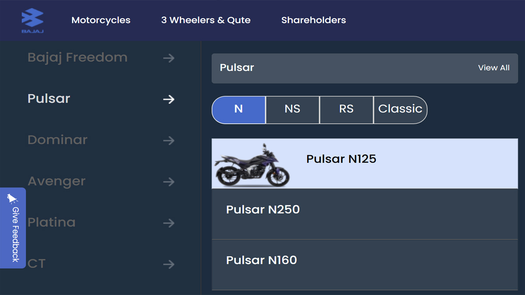Click the bell icon on feedback tab
The image size is (525, 295).
click(12, 199)
